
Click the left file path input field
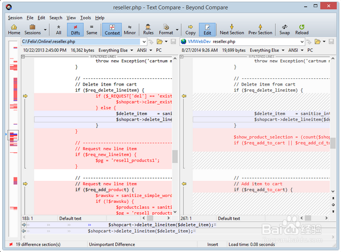81,41
